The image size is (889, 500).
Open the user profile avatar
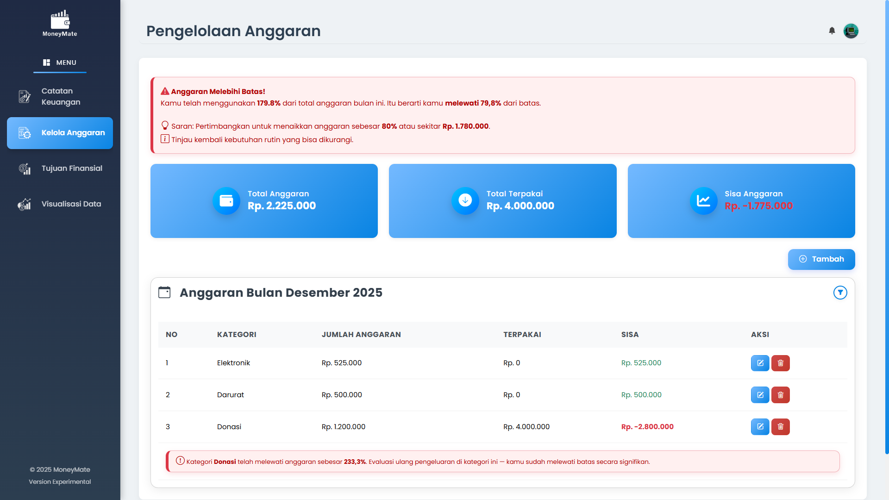click(x=851, y=31)
